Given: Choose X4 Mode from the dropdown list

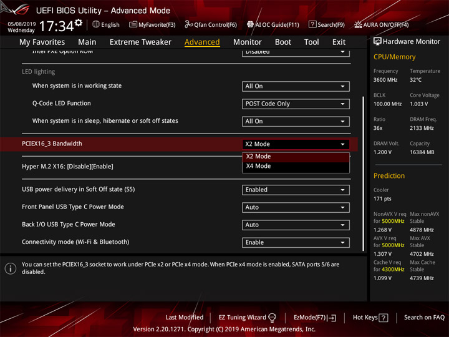Looking at the screenshot, I should (296, 166).
